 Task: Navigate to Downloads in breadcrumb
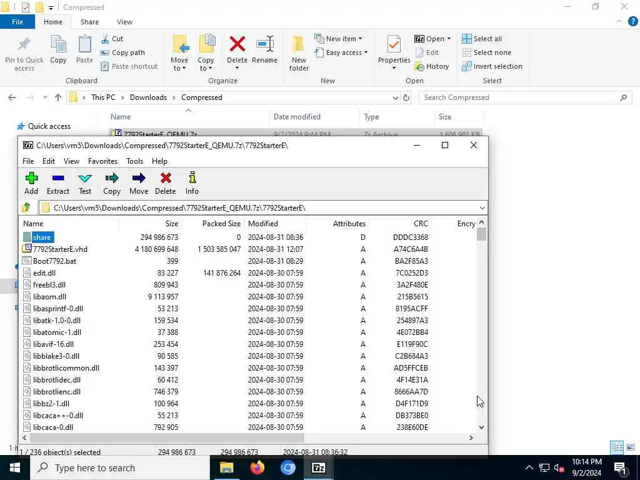pyautogui.click(x=148, y=97)
